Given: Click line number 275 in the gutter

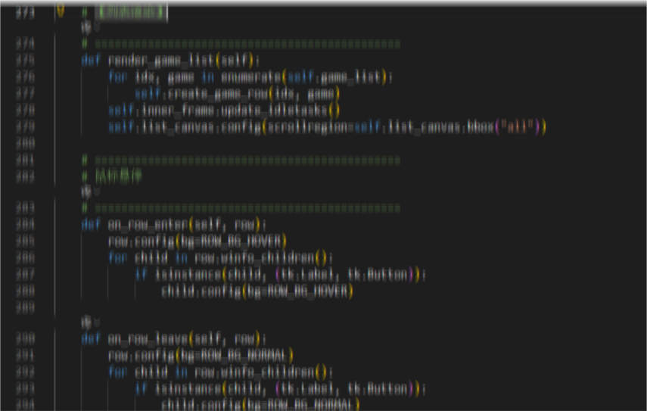Looking at the screenshot, I should click(x=25, y=60).
